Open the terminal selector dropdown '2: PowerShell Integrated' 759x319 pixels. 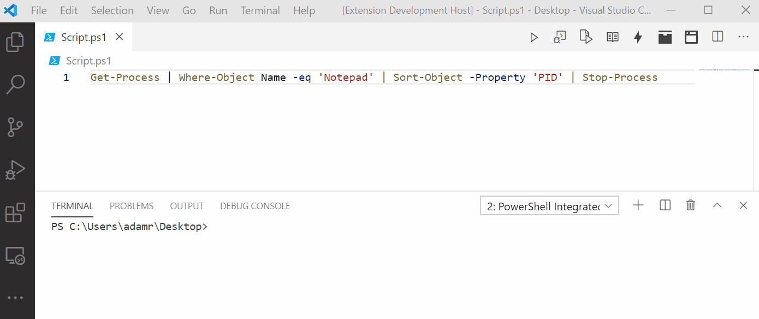click(x=549, y=206)
